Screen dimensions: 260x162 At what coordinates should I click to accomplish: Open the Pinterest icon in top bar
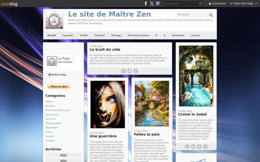click(x=158, y=4)
